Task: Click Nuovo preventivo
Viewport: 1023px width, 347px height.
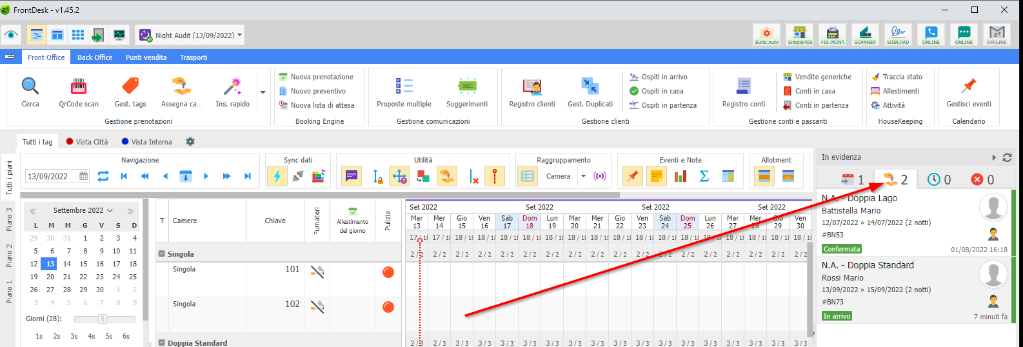Action: [312, 91]
